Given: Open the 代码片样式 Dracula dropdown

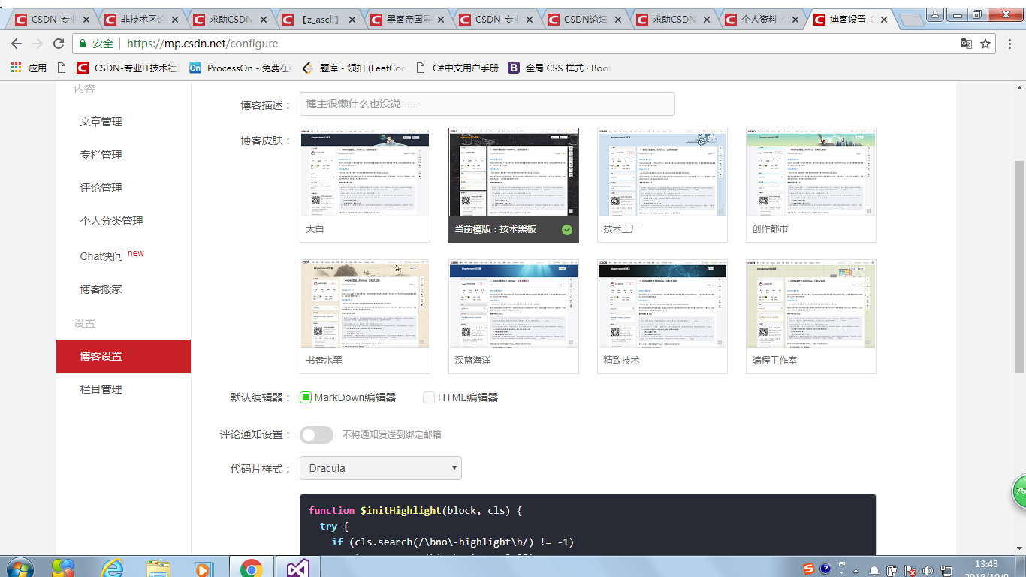Looking at the screenshot, I should [381, 468].
